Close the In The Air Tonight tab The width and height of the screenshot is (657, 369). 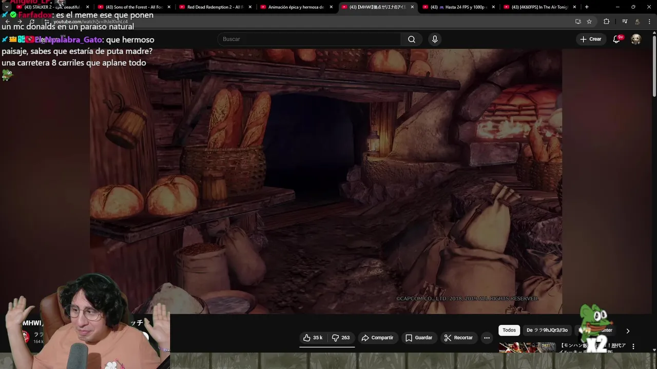point(574,7)
